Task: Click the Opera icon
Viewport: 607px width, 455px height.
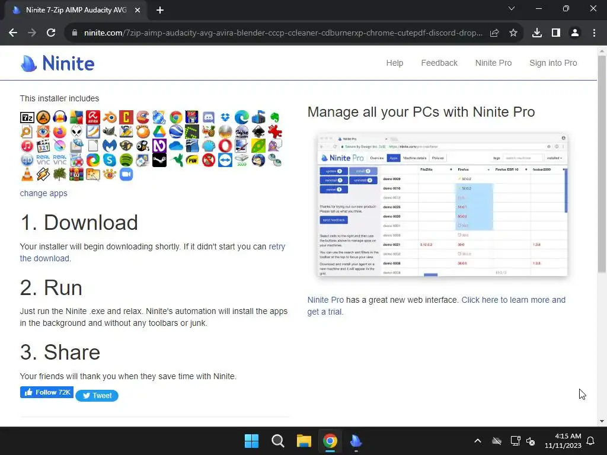Action: coord(225,146)
